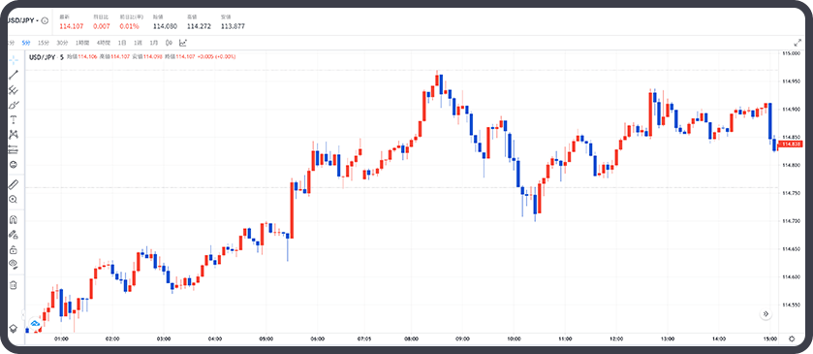Viewport: 813px width, 354px height.
Task: Click the USD/JPY 5 chart legend title
Action: click(47, 56)
